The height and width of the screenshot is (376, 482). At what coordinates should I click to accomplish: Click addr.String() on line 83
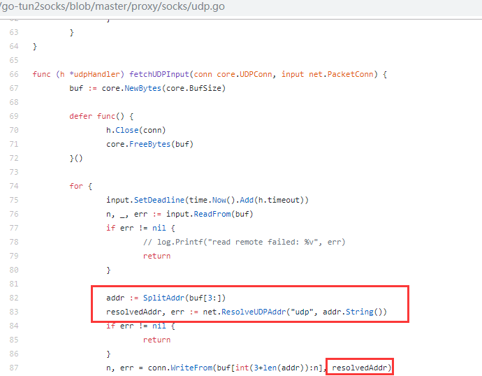click(353, 312)
